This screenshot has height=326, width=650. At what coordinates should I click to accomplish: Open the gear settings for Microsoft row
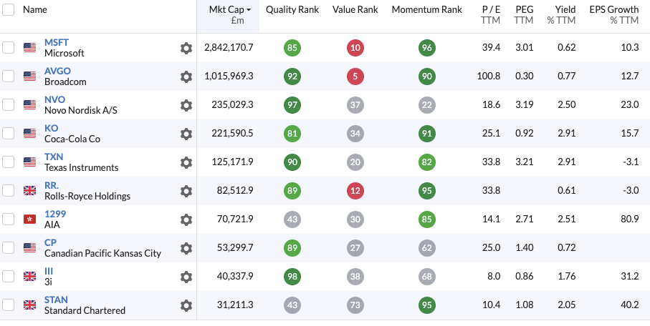click(186, 48)
